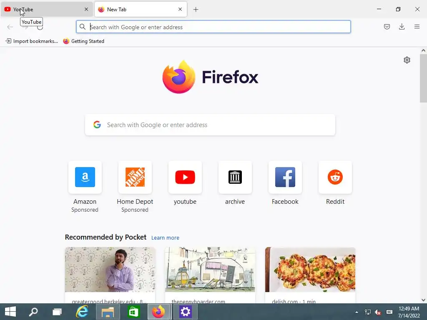Open new tab personalize gear icon
This screenshot has width=427, height=320.
point(407,60)
